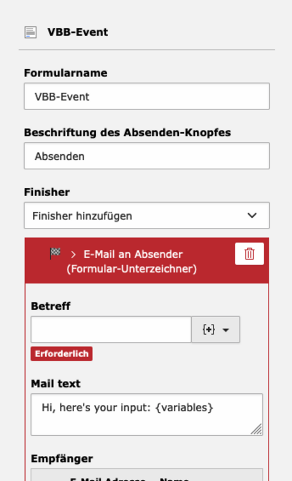Click inside the Mail text textarea

147,415
